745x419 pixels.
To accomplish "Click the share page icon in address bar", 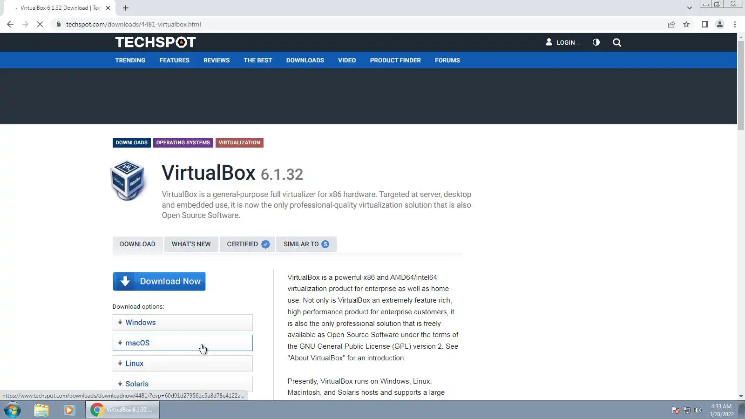I will pos(671,24).
